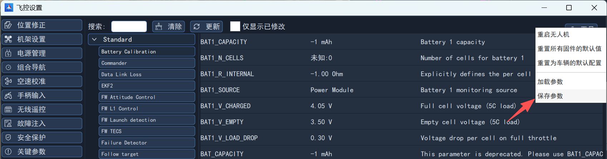Edit the BAT1_SOURCE Power Module value

tap(332, 90)
